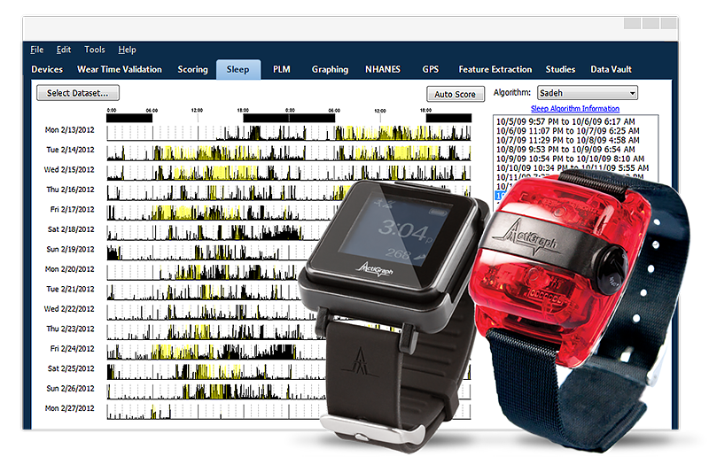Switch to the Studies tab
Image resolution: width=709 pixels, height=457 pixels.
point(560,69)
